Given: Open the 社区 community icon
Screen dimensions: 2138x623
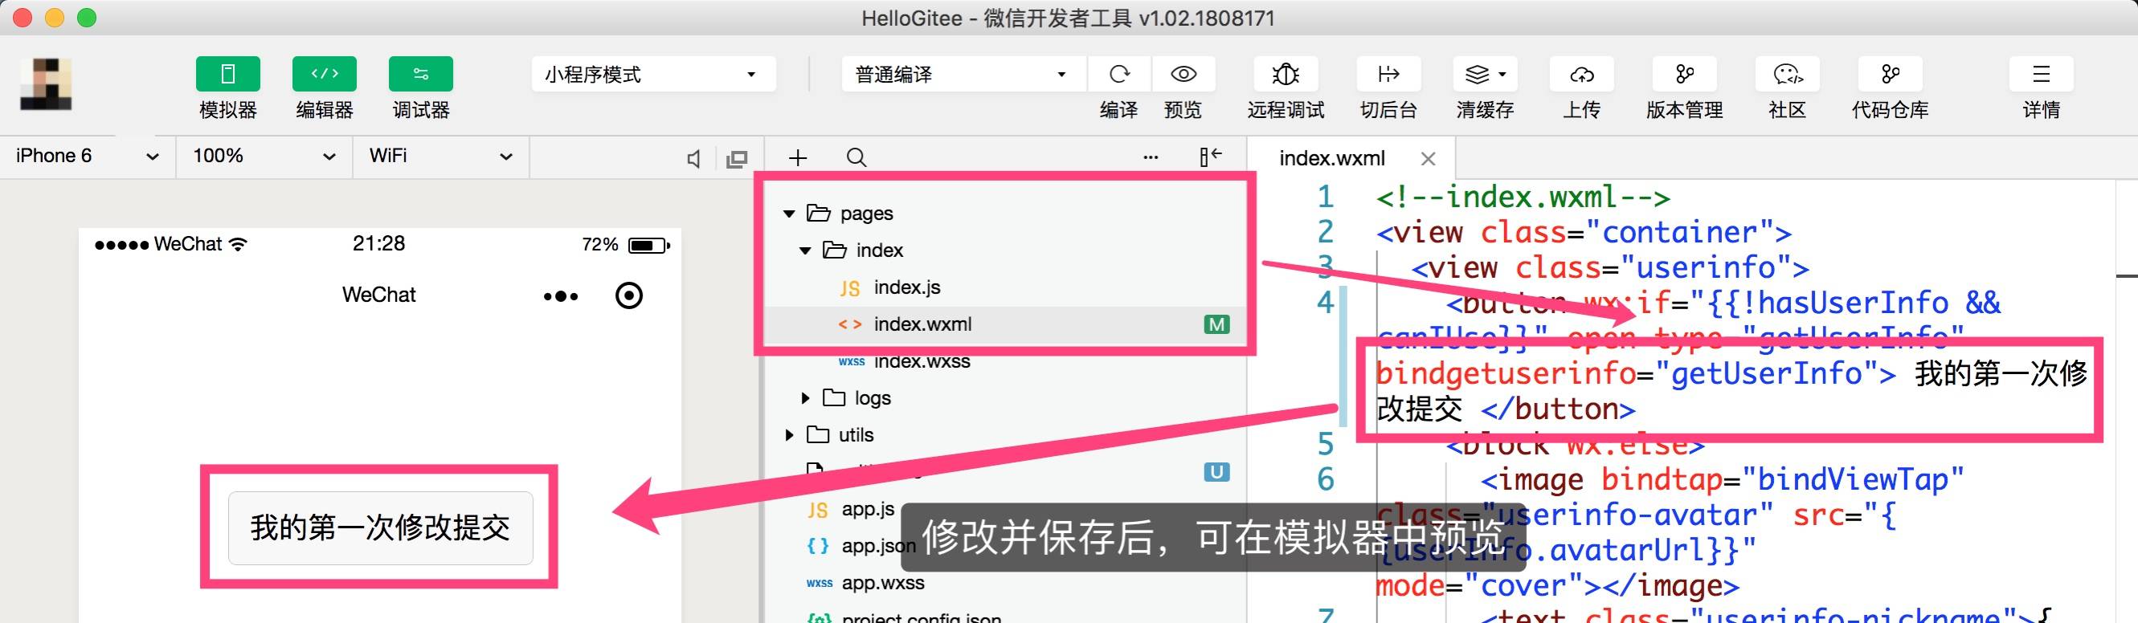Looking at the screenshot, I should 1787,75.
